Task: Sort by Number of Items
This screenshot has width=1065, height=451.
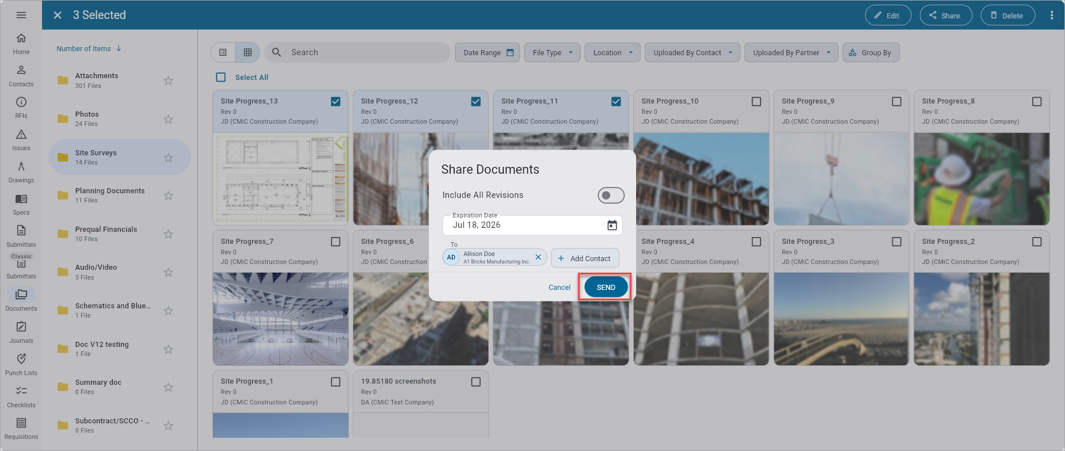Action: [89, 48]
